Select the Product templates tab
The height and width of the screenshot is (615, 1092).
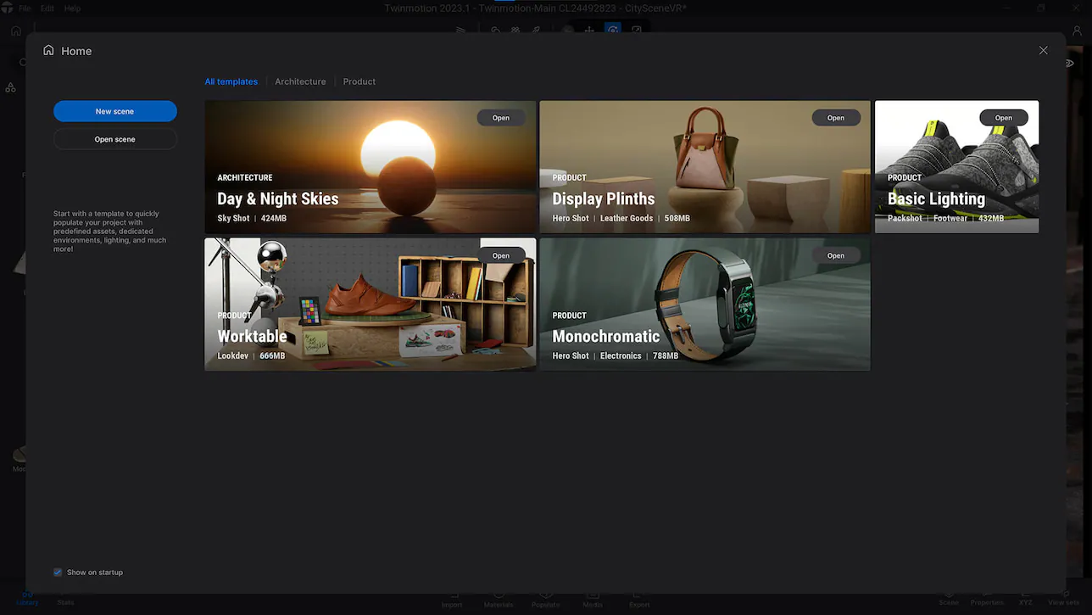coord(359,81)
